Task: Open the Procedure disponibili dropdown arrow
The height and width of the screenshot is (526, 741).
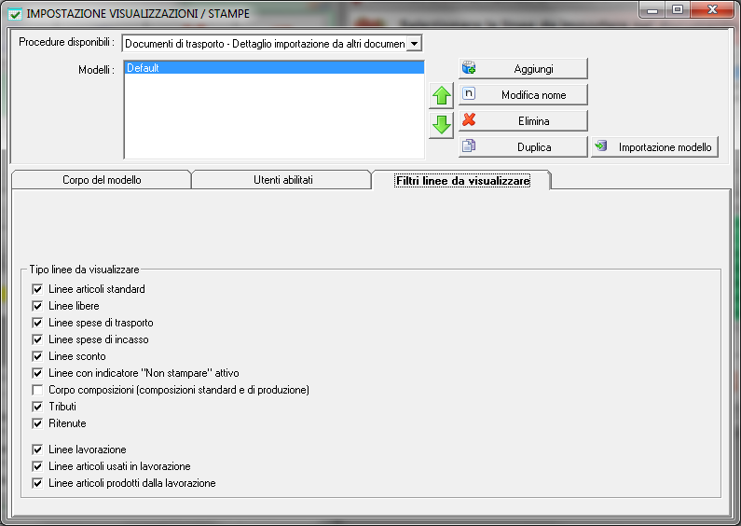Action: click(414, 44)
